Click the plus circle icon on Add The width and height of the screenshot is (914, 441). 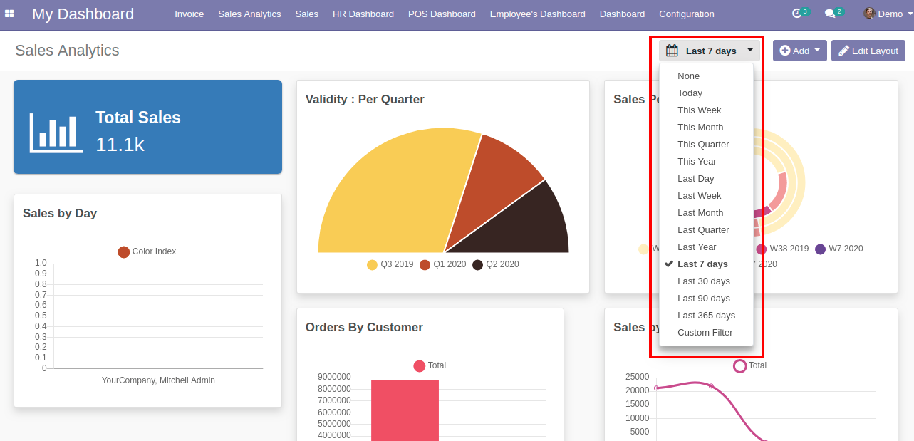785,51
